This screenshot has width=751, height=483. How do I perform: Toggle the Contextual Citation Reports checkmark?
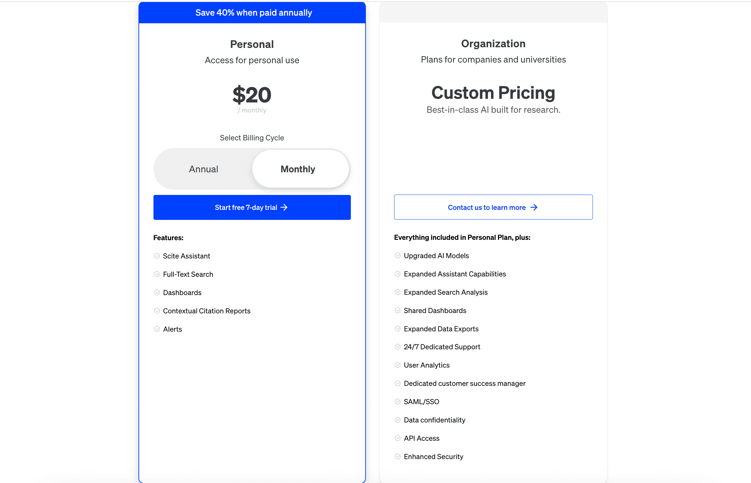157,311
